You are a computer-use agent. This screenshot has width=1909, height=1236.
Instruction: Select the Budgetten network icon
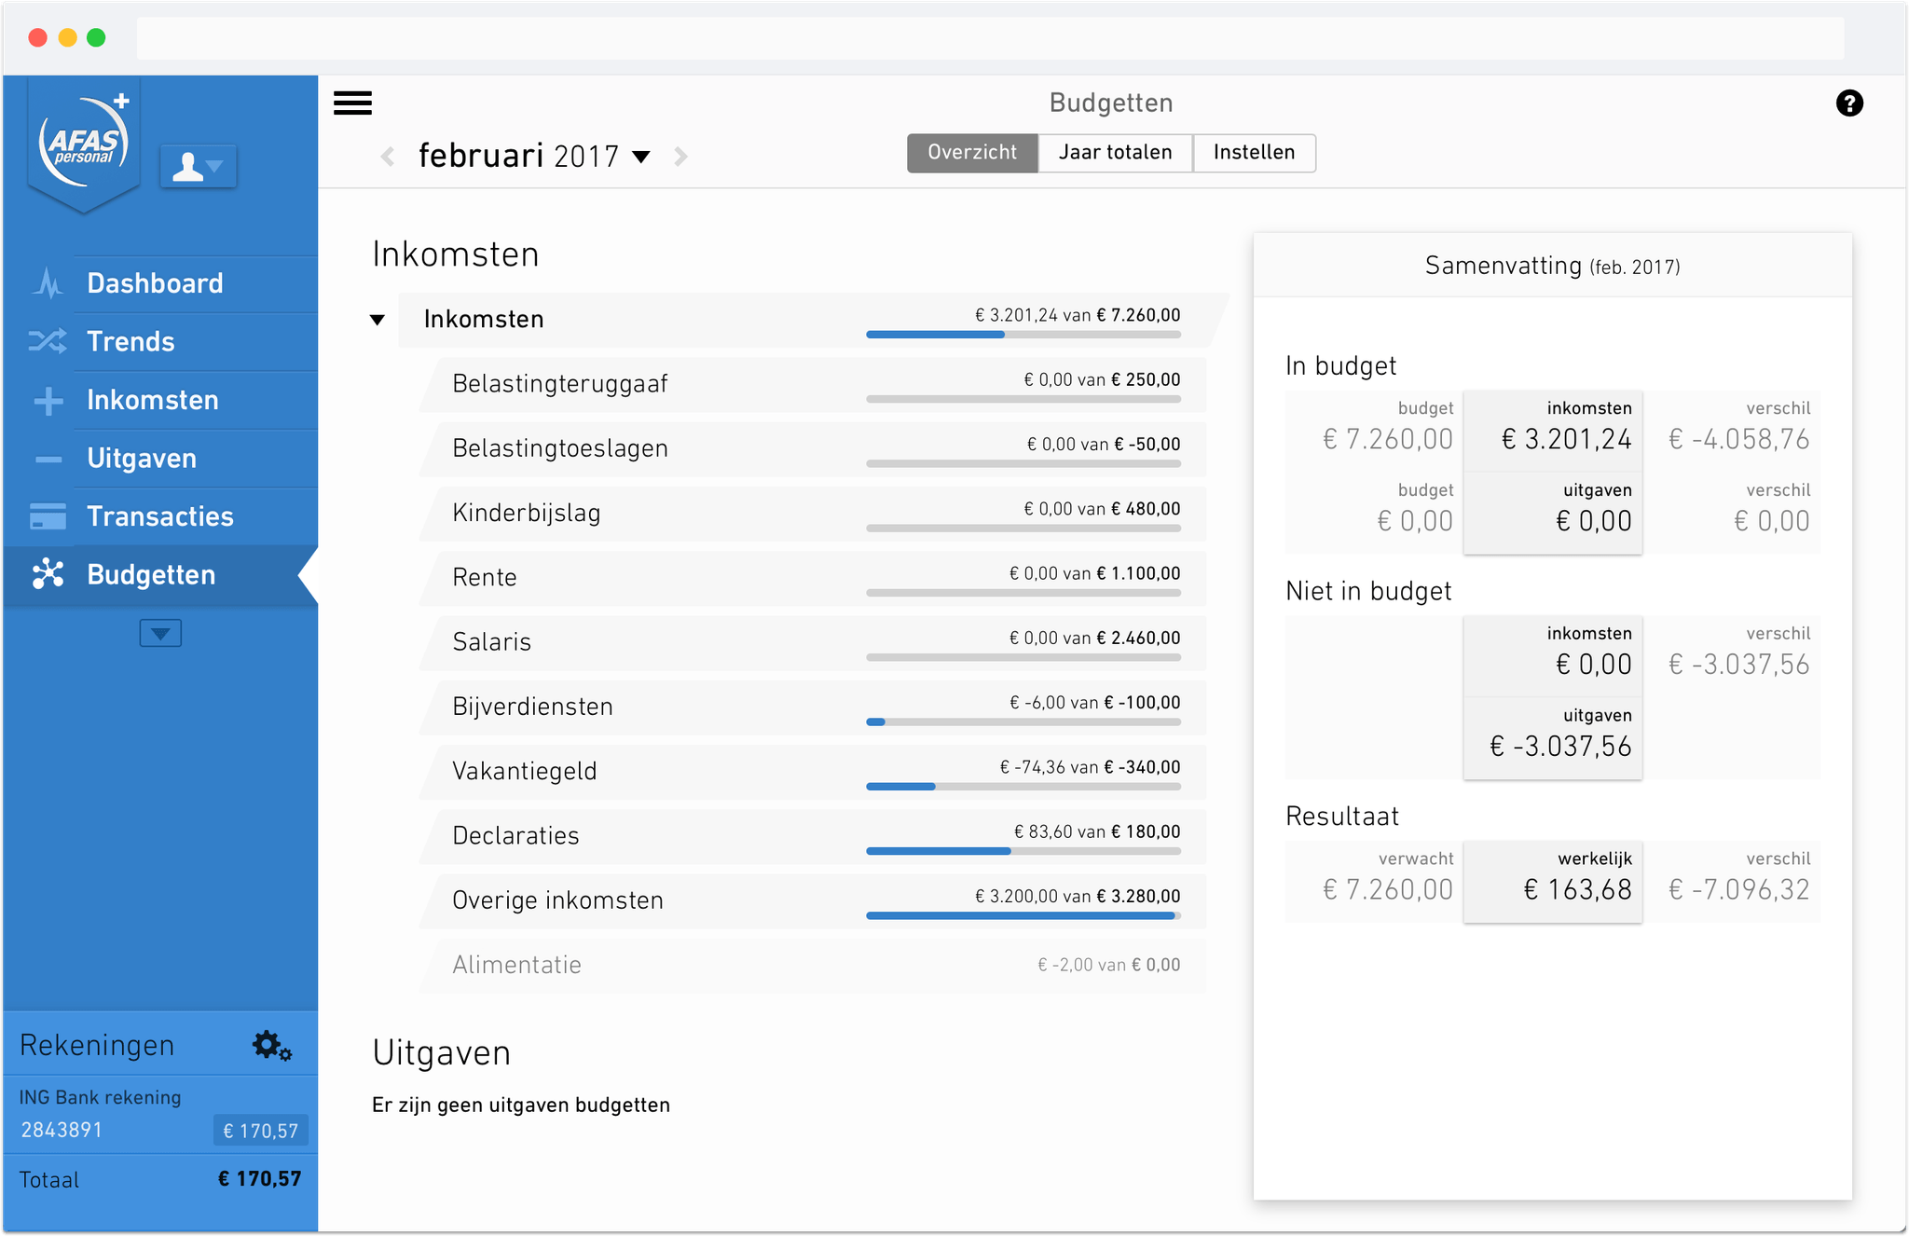[x=48, y=575]
